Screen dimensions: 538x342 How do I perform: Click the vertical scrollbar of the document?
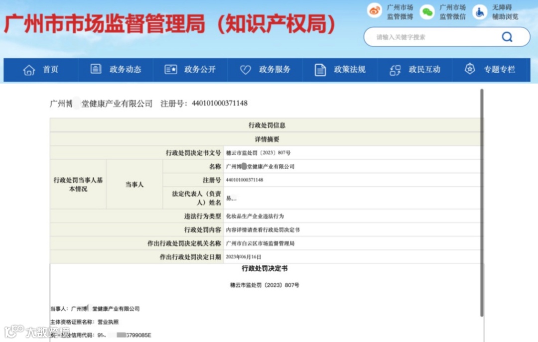click(482, 203)
